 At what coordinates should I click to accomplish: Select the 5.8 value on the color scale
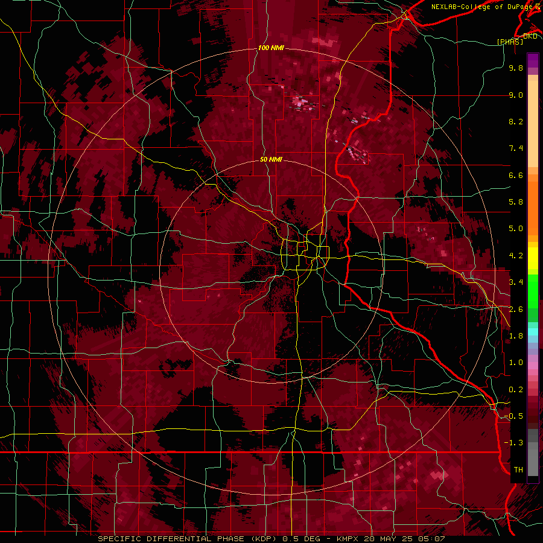pyautogui.click(x=516, y=202)
